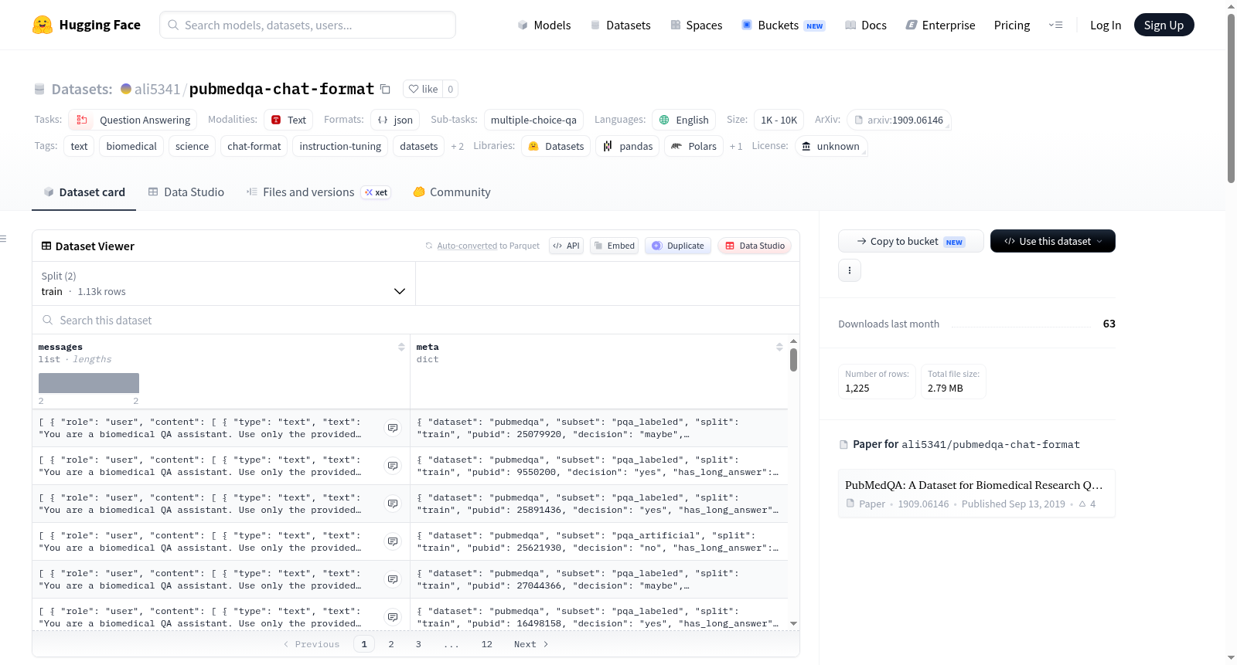Focus the main search models field
The width and height of the screenshot is (1237, 665).
pos(308,25)
